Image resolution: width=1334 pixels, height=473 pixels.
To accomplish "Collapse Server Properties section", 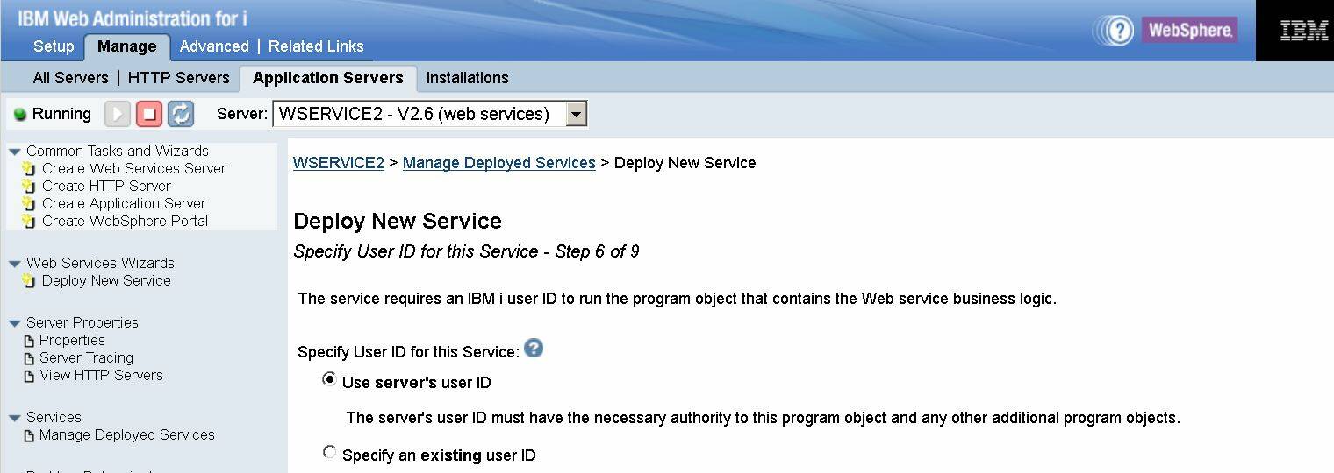I will 15,323.
